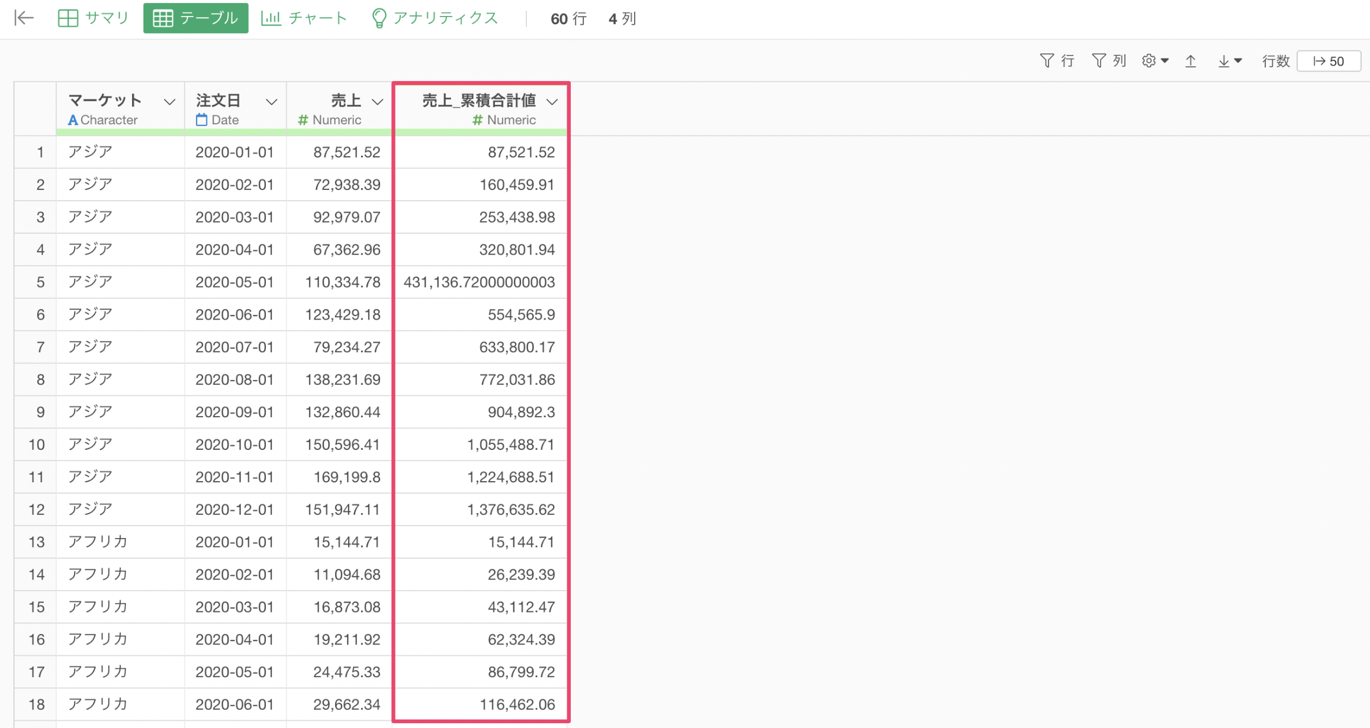The image size is (1370, 728).
Task: Click row number 10
Action: (x=36, y=444)
